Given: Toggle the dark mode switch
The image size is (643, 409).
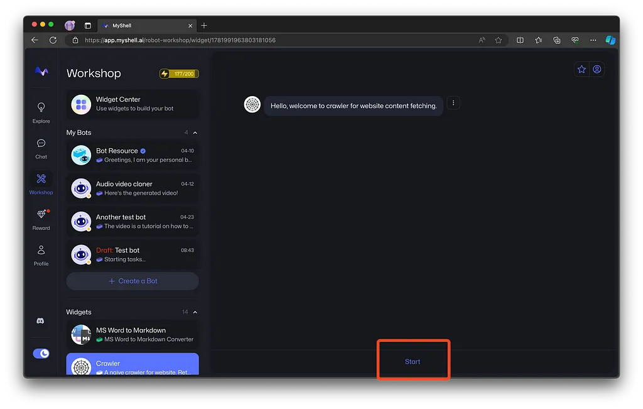Looking at the screenshot, I should pyautogui.click(x=41, y=354).
